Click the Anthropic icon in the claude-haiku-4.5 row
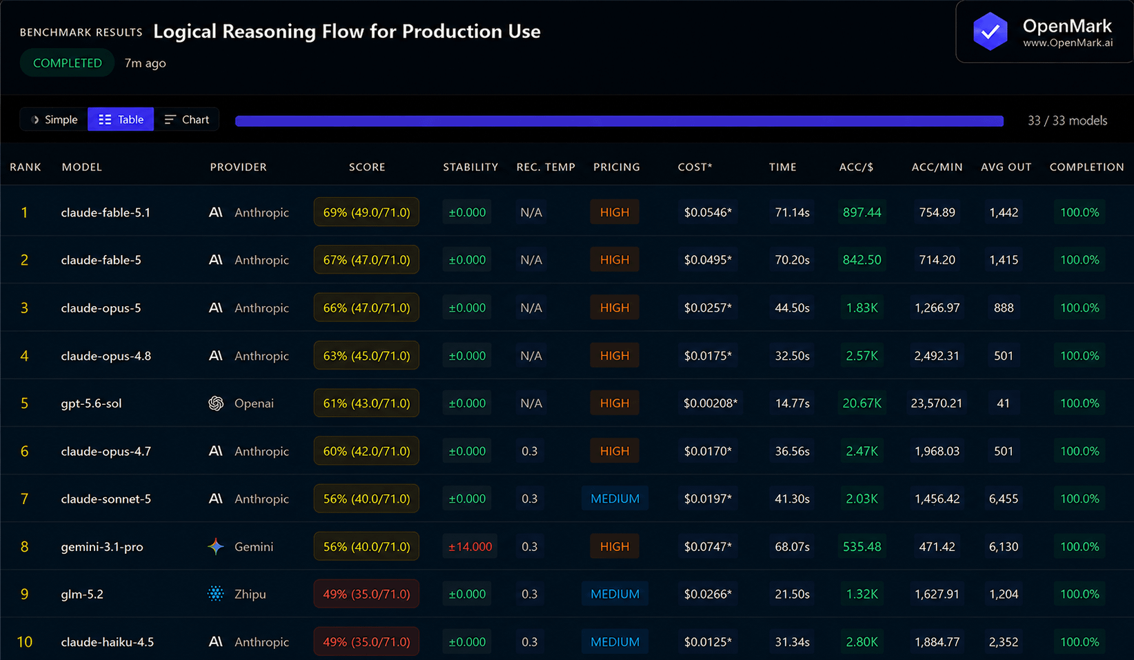The height and width of the screenshot is (660, 1134). click(216, 642)
